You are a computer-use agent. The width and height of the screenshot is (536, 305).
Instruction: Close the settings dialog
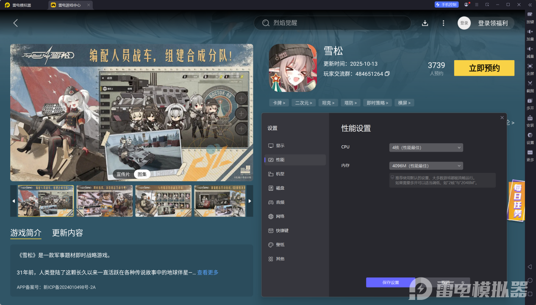(x=502, y=118)
